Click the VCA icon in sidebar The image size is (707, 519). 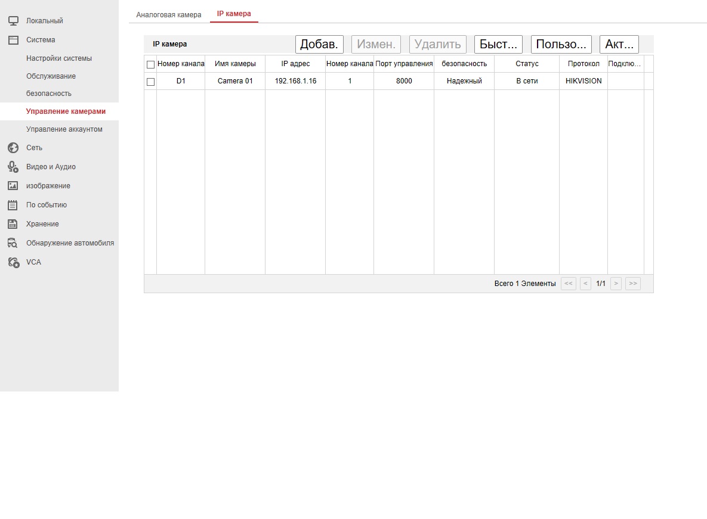tap(13, 262)
